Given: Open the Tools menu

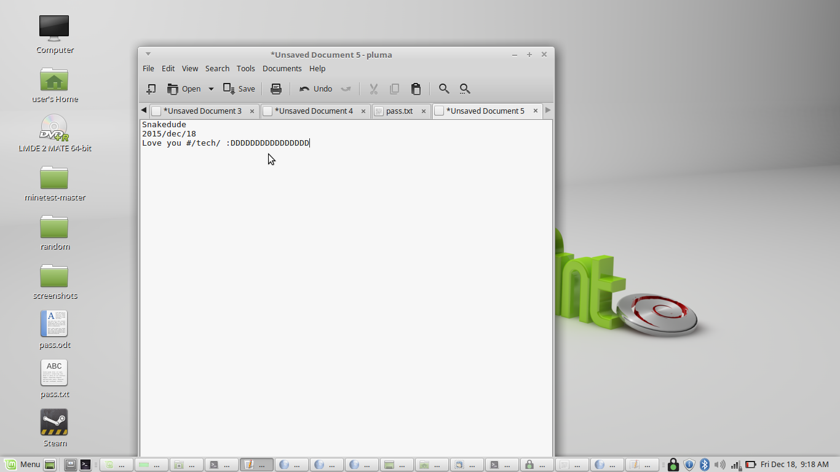Looking at the screenshot, I should (x=245, y=68).
